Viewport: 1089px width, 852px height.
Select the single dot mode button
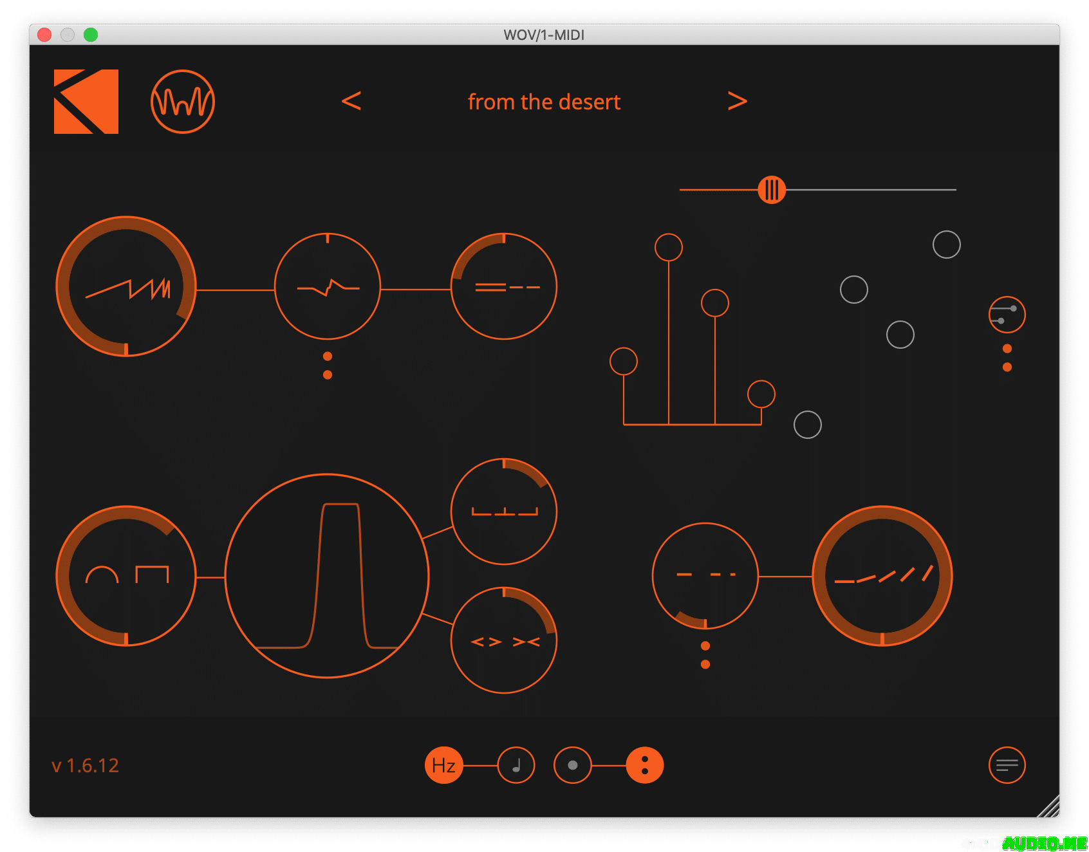[x=573, y=765]
